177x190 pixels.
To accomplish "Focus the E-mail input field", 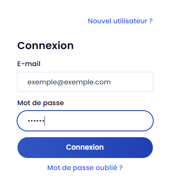I will coord(85,82).
